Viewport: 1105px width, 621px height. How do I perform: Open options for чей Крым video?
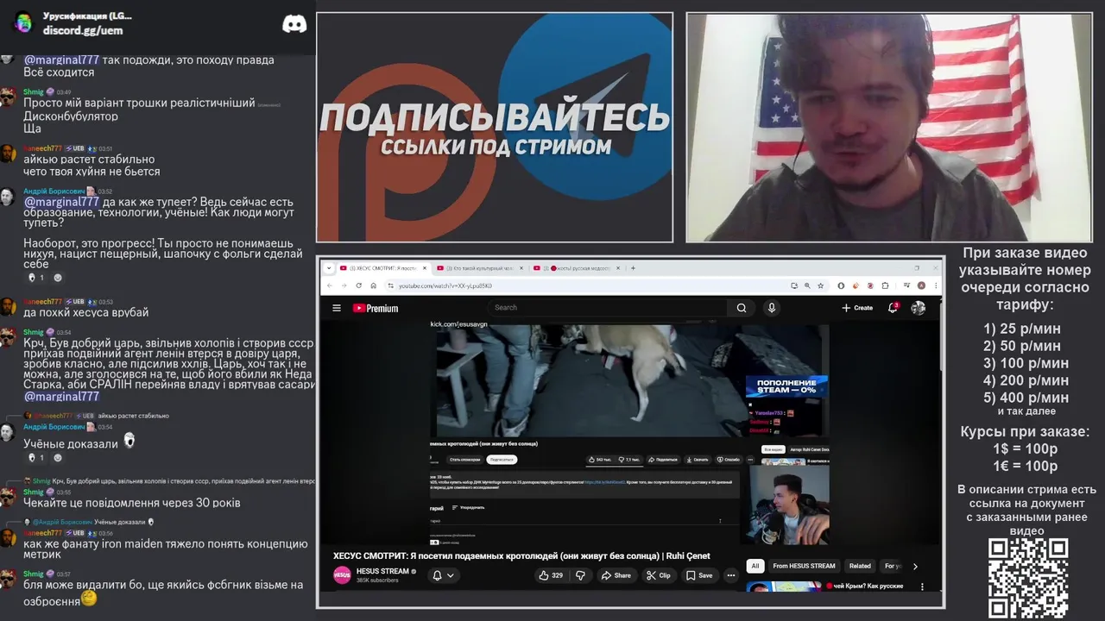(x=922, y=586)
